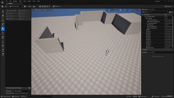The image size is (174, 98).
Task: Open the UVs tool category
Action: (3, 46)
